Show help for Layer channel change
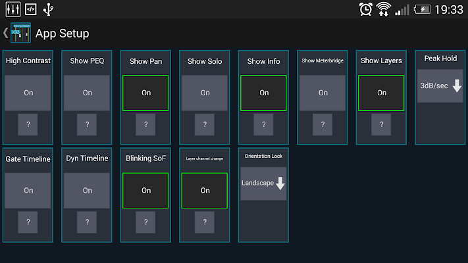The image size is (468, 263). [x=205, y=222]
